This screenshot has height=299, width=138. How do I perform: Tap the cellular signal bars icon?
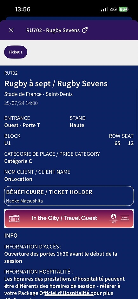click(x=104, y=9)
